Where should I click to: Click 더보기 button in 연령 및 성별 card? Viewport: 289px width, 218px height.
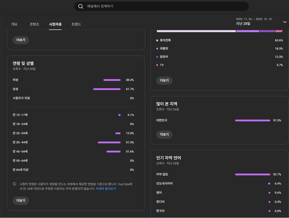point(21,201)
